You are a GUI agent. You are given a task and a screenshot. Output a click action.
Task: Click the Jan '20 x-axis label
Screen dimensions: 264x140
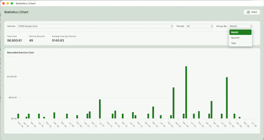56,125
